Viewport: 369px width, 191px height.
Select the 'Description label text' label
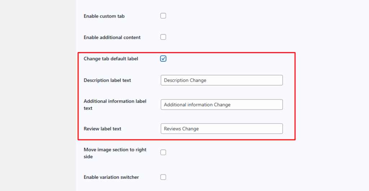point(107,80)
